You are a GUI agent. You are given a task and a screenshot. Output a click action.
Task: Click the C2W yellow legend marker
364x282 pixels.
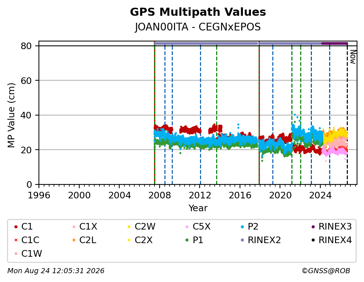click(x=129, y=227)
